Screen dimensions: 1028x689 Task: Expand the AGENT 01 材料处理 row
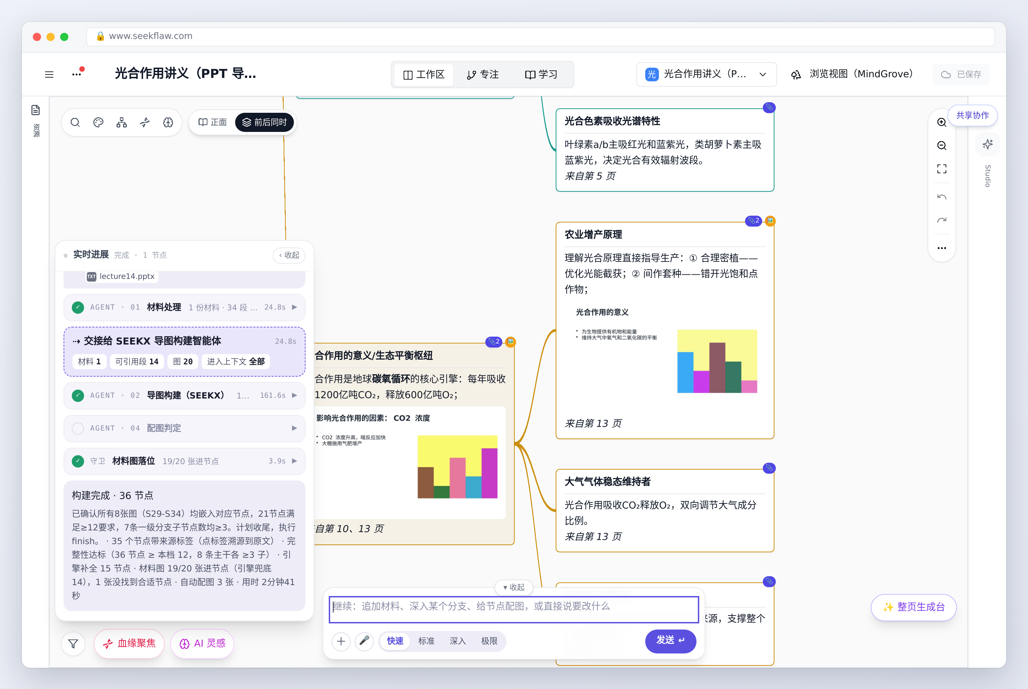[185, 307]
